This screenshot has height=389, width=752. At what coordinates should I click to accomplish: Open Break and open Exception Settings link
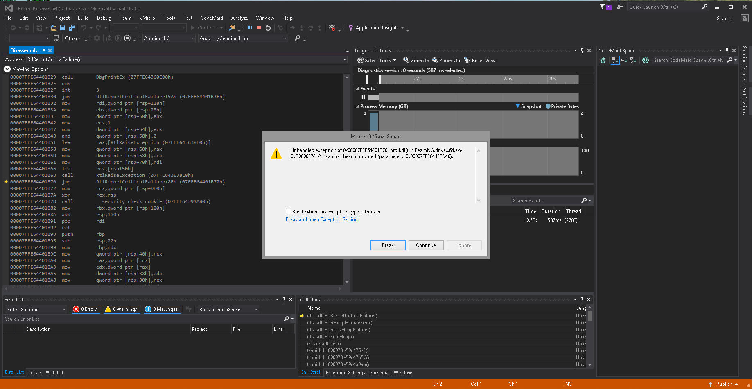(x=323, y=219)
